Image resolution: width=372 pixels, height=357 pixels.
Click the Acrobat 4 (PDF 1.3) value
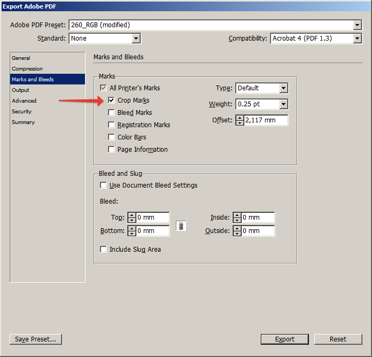(x=302, y=38)
